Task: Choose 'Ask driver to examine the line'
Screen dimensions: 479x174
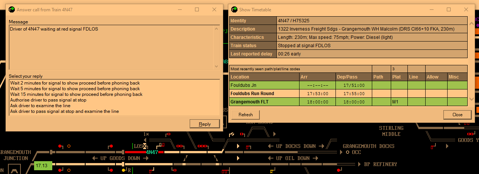Action: click(114, 106)
